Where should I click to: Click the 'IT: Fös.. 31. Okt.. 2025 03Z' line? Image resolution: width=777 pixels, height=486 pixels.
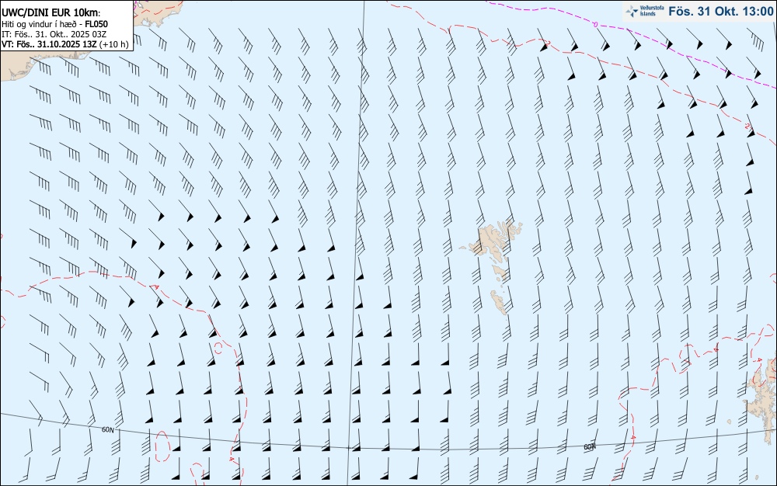(54, 34)
